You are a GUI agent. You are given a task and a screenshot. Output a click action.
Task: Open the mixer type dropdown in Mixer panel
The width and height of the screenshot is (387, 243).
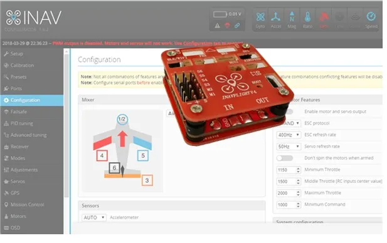click(170, 113)
